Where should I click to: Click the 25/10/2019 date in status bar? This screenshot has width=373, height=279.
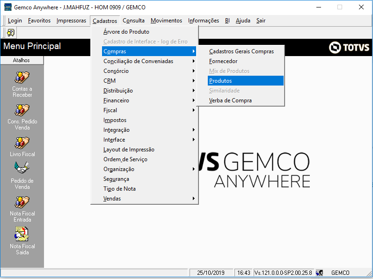click(211, 272)
